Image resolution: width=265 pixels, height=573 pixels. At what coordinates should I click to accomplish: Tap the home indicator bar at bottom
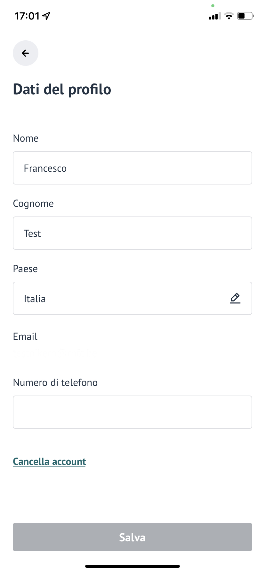pos(132,566)
